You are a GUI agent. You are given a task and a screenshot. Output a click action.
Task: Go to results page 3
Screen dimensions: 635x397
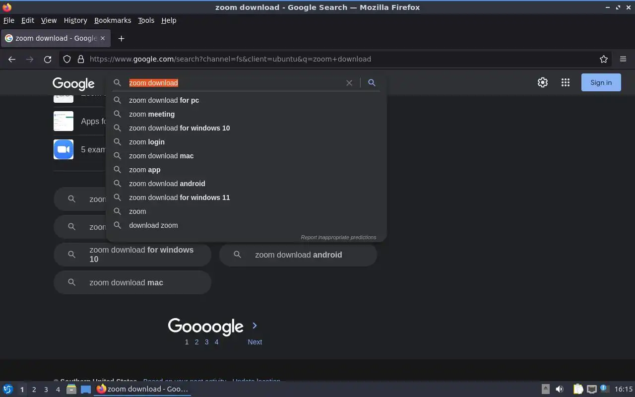[206, 342]
